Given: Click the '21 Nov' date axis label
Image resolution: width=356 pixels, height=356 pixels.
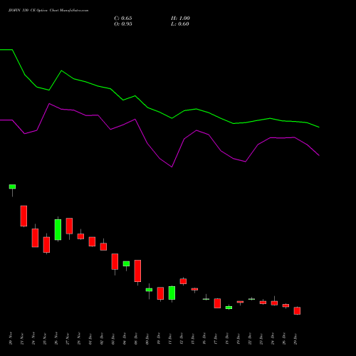Looking at the screenshot, I should (22, 338).
